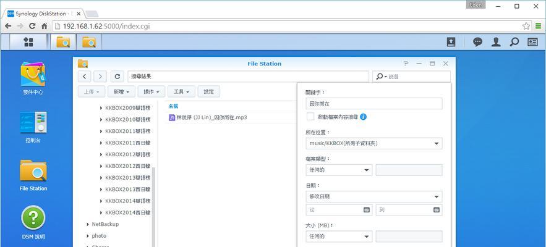Screen dimensions: 546x247
Task: Go back in File Station navigation
Action: 85,77
